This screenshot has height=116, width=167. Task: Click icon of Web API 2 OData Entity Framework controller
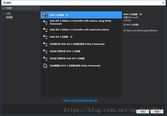click(45, 22)
